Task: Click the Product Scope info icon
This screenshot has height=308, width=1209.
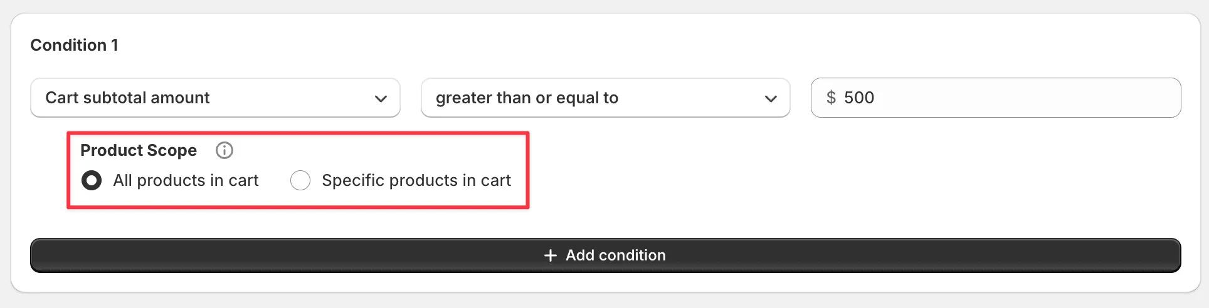Action: click(x=224, y=150)
